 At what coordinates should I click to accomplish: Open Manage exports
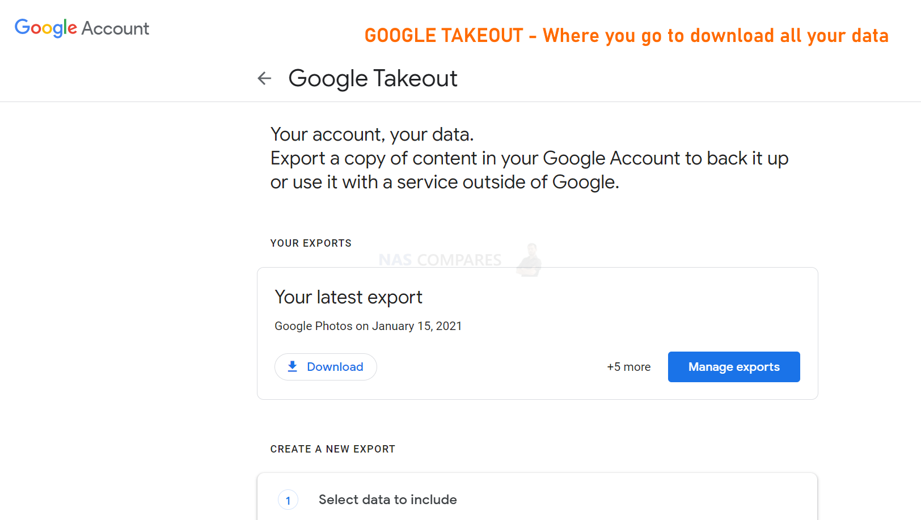click(x=734, y=367)
